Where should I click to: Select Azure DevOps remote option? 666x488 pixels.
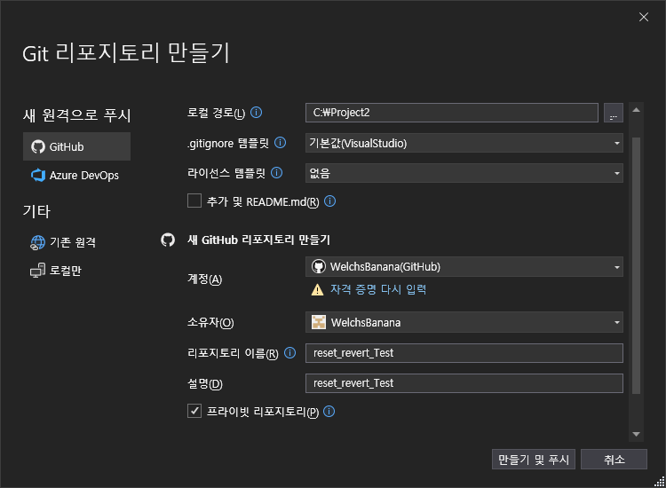coord(76,176)
